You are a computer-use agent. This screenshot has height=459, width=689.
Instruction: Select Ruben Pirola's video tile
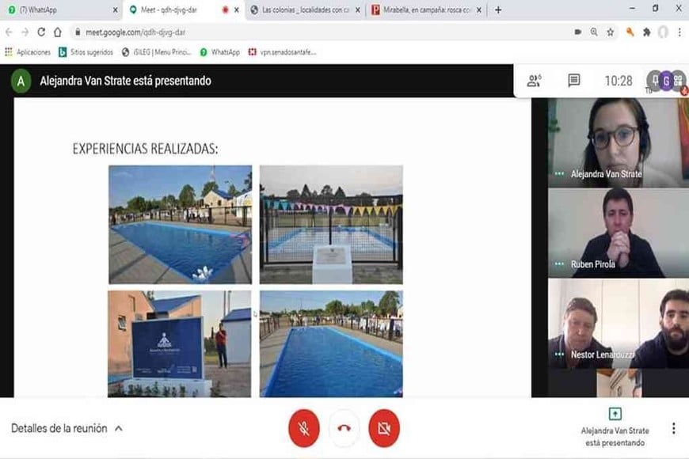click(618, 232)
